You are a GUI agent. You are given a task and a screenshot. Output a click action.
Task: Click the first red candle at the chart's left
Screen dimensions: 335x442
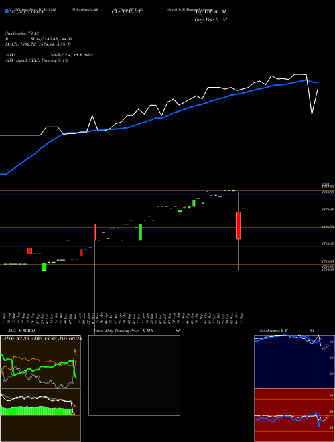click(x=29, y=251)
